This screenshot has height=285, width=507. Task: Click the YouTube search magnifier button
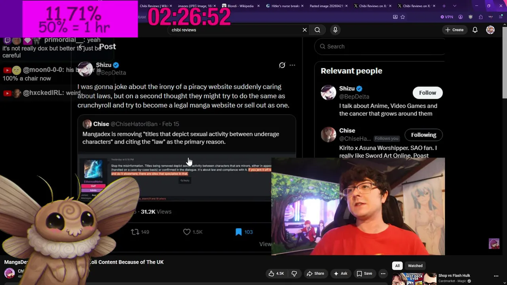[x=317, y=30]
